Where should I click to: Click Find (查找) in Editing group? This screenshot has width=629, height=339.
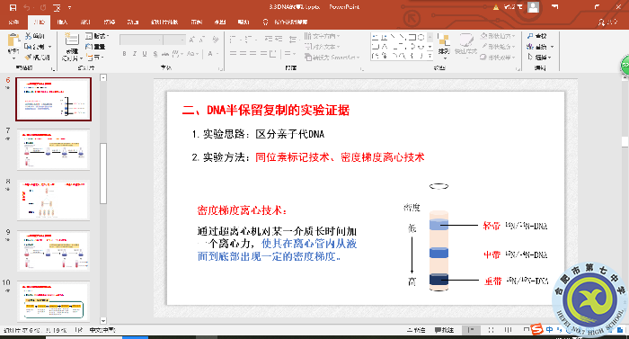coord(536,36)
